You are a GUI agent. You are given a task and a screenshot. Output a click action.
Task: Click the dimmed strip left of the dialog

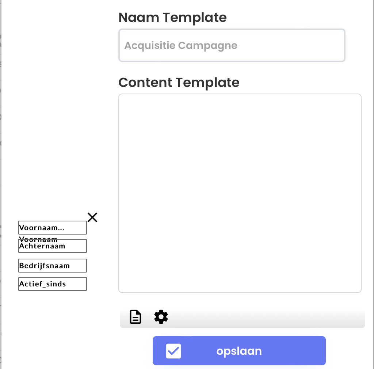(1, 184)
